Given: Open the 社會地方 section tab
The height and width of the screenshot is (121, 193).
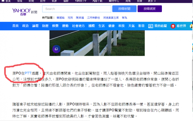Looking at the screenshot, I should pyautogui.click(x=78, y=26).
